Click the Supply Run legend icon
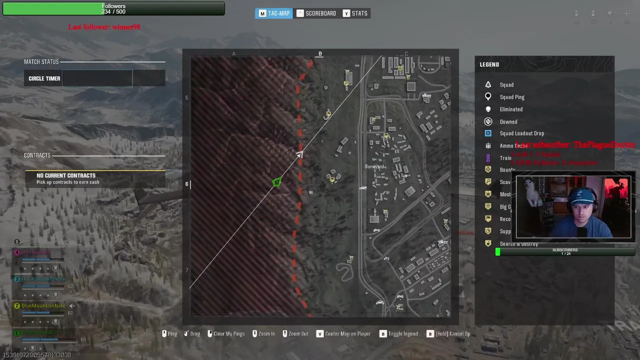 pos(488,231)
